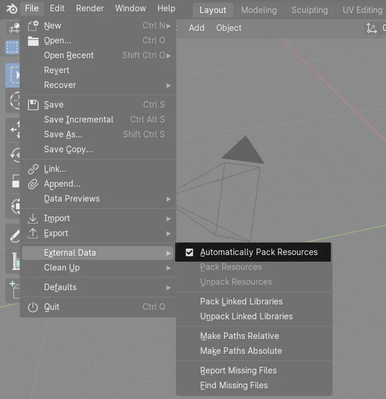
Task: Click the Save disk icon
Action: tap(33, 105)
